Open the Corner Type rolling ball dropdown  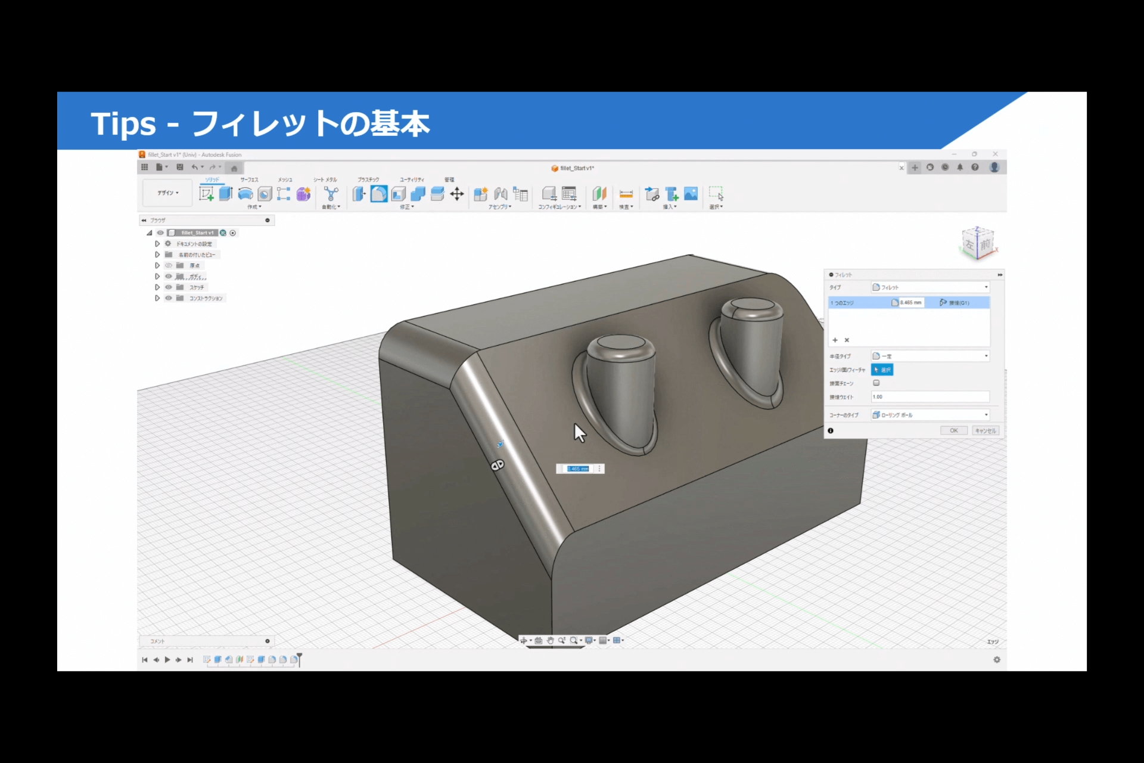pyautogui.click(x=930, y=415)
